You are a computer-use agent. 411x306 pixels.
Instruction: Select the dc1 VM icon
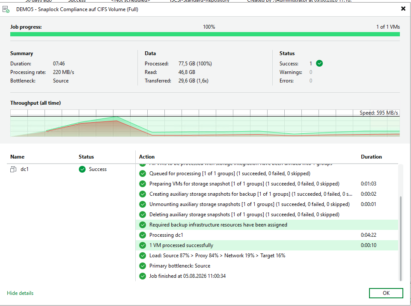(13, 169)
